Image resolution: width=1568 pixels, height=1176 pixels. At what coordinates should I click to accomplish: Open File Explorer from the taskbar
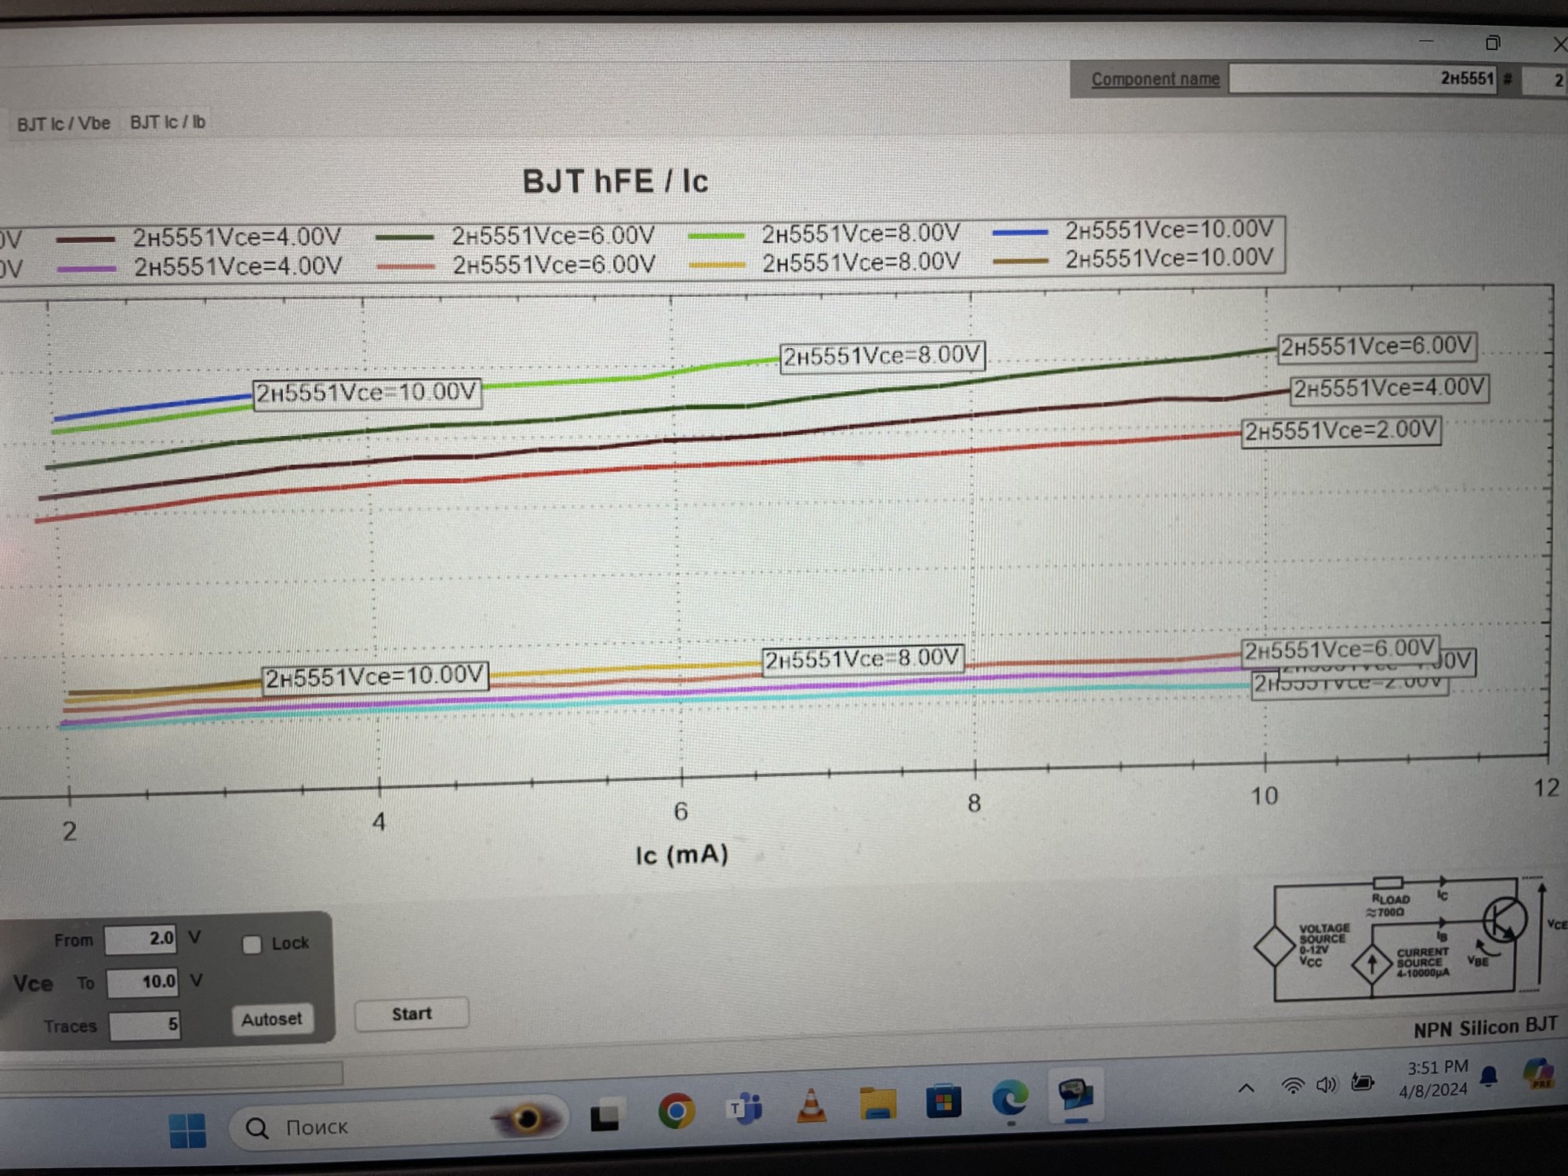point(878,1103)
